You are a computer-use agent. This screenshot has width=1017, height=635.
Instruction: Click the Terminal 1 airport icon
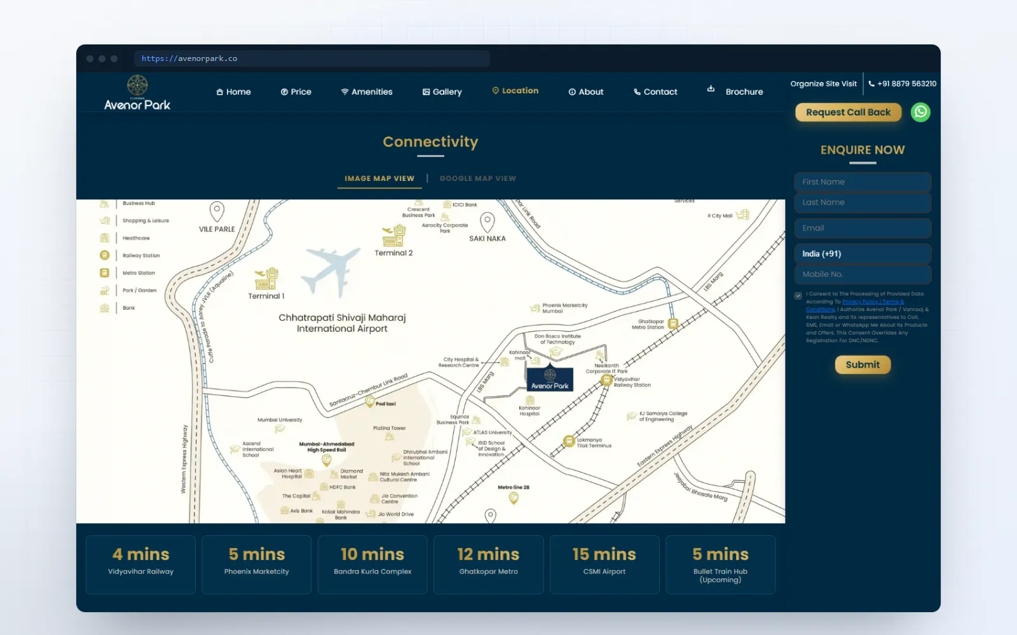(266, 279)
